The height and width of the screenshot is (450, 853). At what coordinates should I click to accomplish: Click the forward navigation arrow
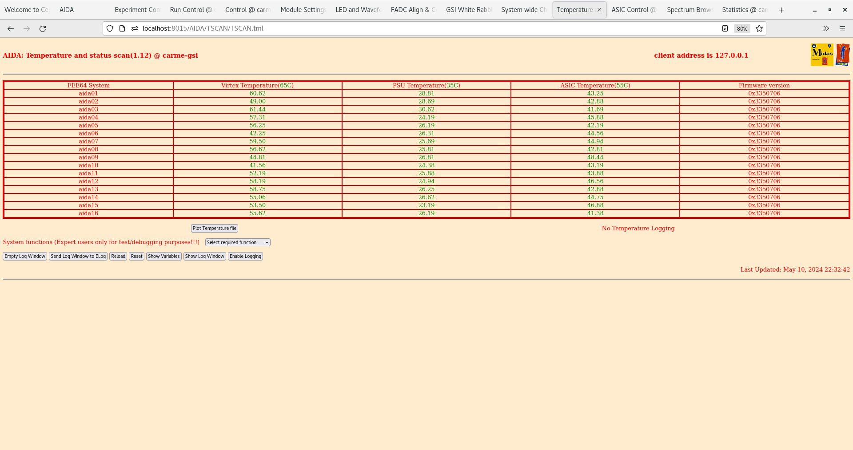27,28
